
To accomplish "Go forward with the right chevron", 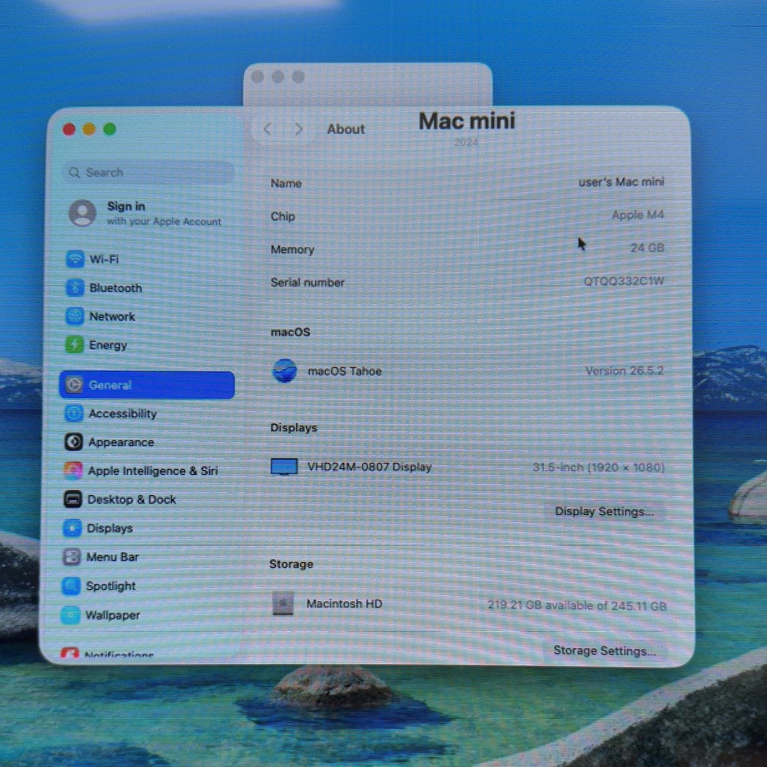I will pos(298,129).
